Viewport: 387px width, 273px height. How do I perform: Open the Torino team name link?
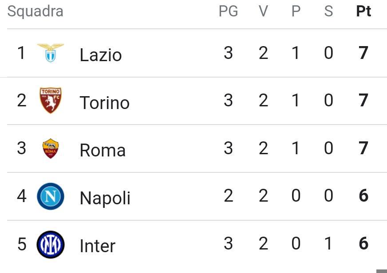(105, 103)
